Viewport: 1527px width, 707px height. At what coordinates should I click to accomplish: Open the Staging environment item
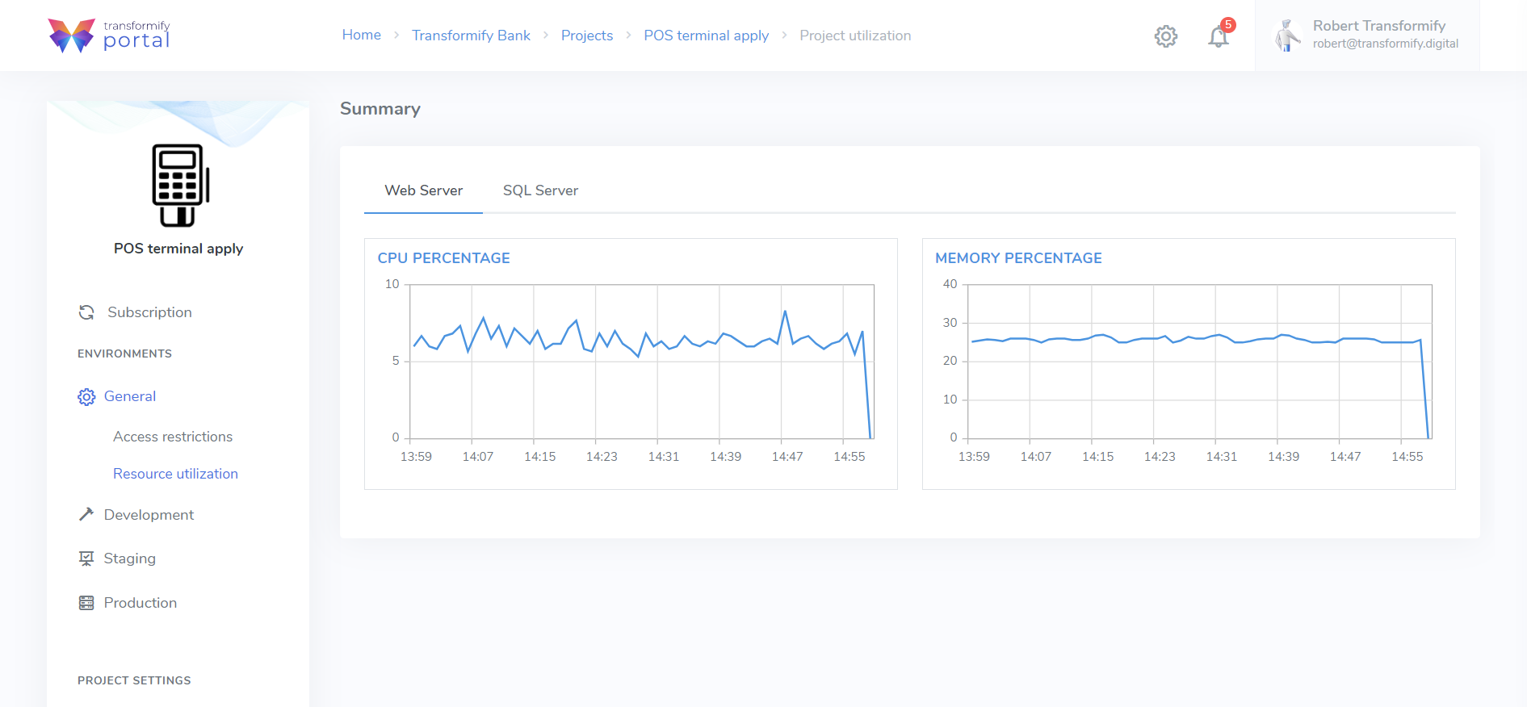(x=129, y=558)
